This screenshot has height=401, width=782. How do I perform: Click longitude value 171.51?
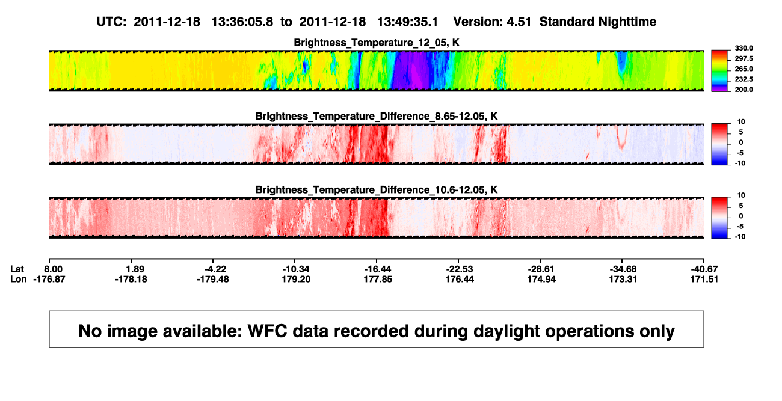[705, 279]
